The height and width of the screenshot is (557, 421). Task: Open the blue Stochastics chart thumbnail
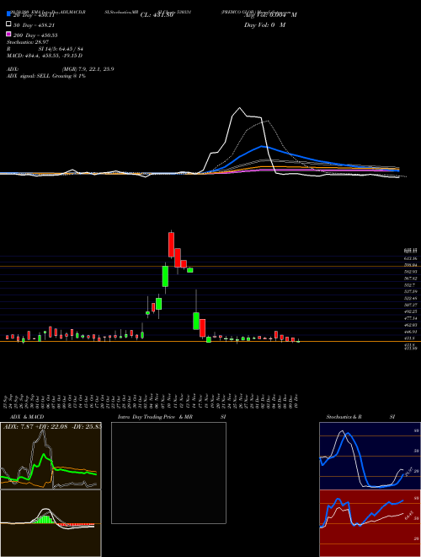click(370, 456)
